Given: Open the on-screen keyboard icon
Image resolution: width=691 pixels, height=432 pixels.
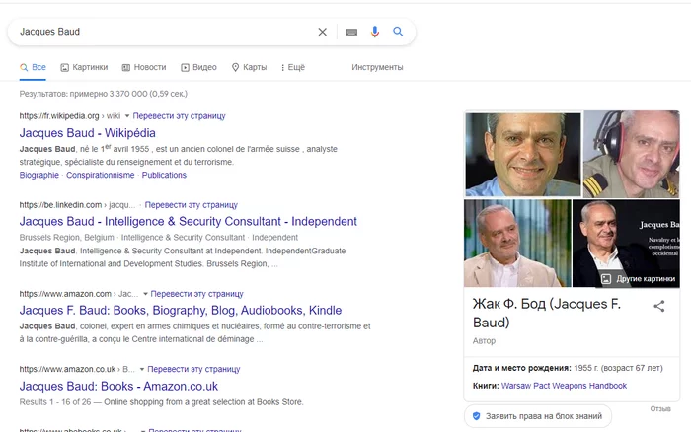Looking at the screenshot, I should (351, 32).
